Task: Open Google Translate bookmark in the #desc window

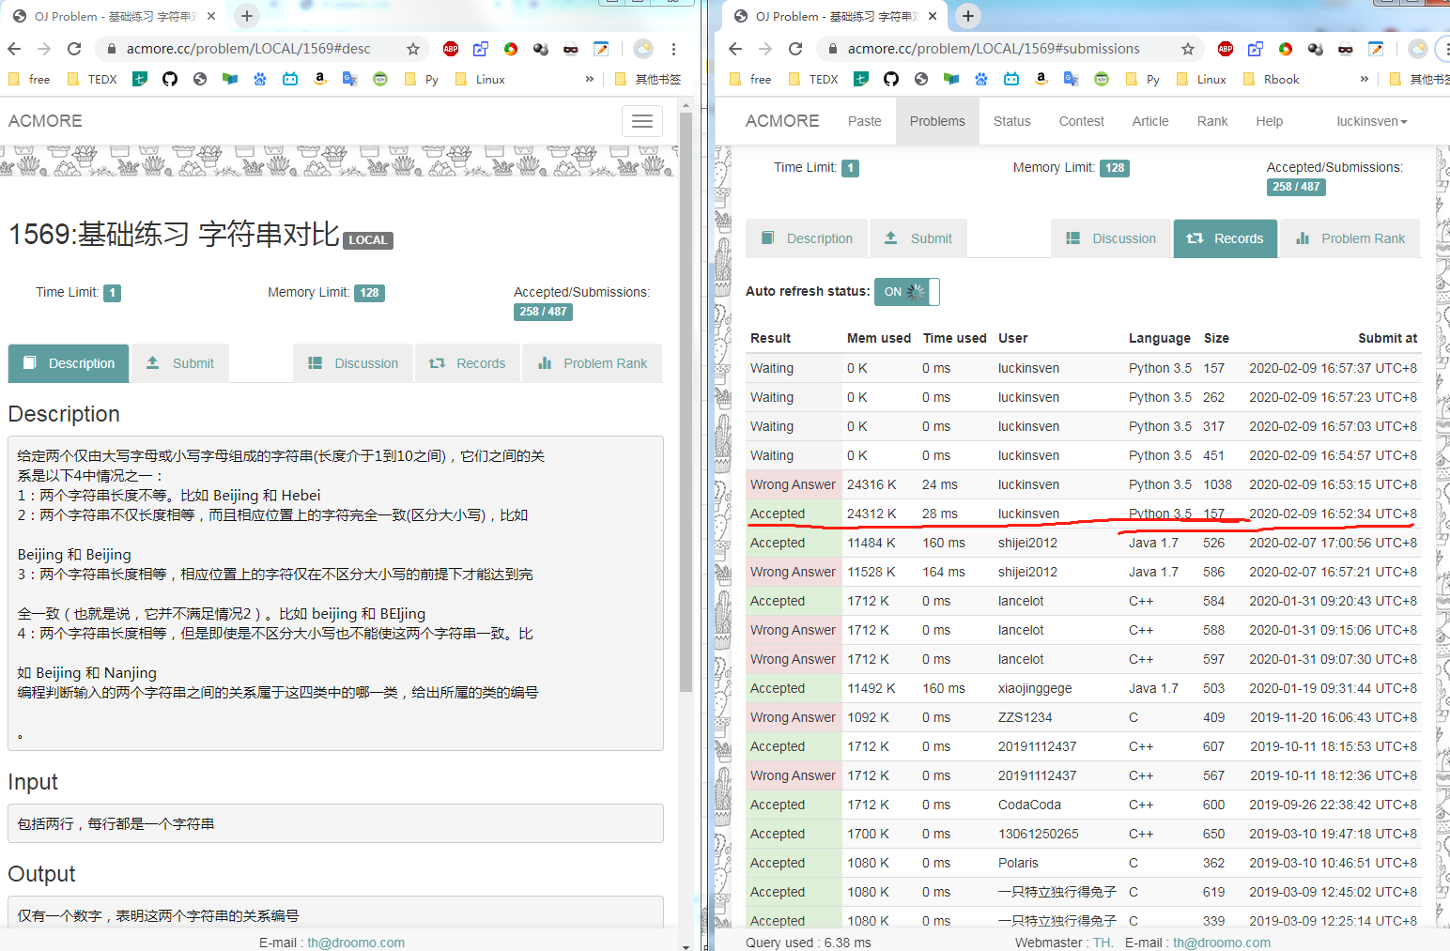Action: point(350,79)
